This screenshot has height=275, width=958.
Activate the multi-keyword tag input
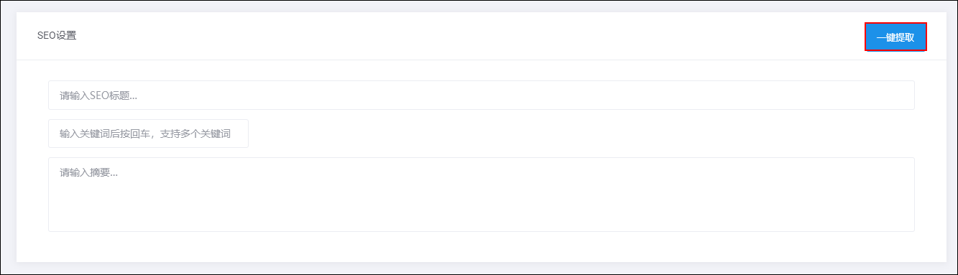tap(148, 134)
